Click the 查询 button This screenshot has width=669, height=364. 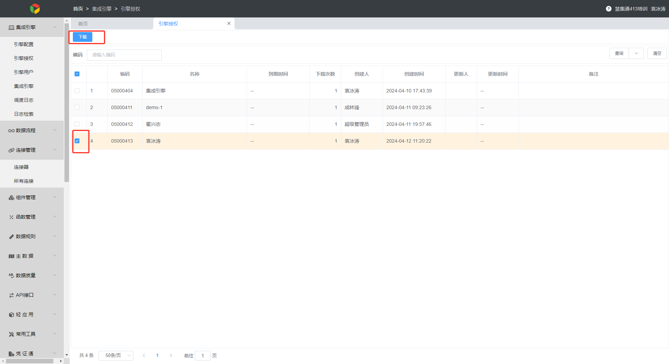point(619,53)
